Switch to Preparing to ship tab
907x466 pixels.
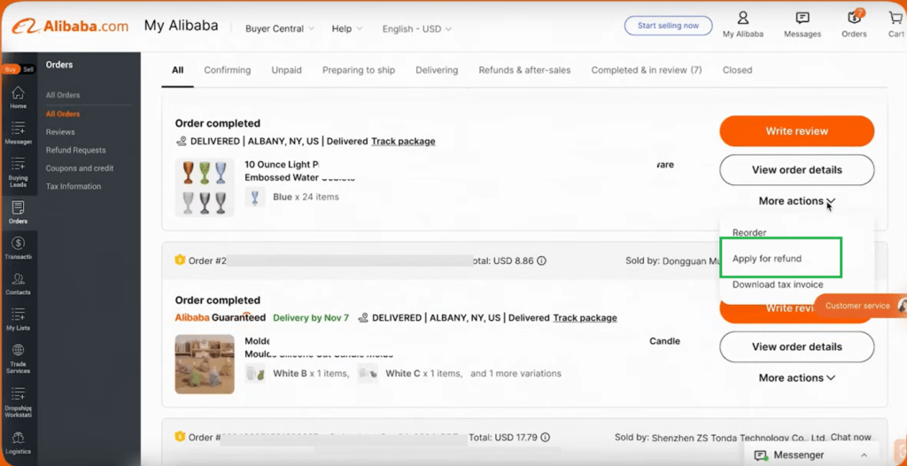(359, 70)
